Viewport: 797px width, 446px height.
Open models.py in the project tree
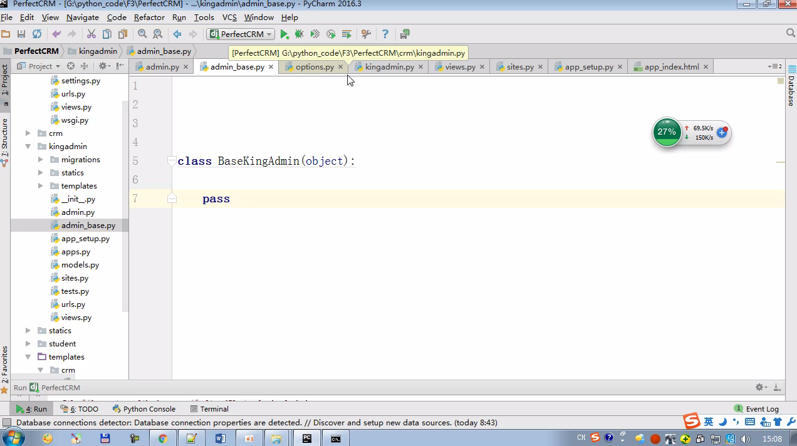pyautogui.click(x=80, y=265)
